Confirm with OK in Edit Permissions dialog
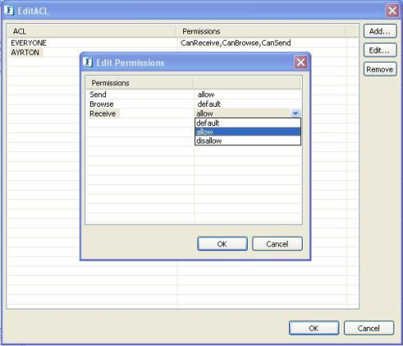Image resolution: width=403 pixels, height=346 pixels. 222,244
